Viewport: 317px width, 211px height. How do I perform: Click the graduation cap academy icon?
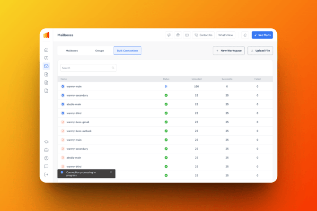point(46,142)
